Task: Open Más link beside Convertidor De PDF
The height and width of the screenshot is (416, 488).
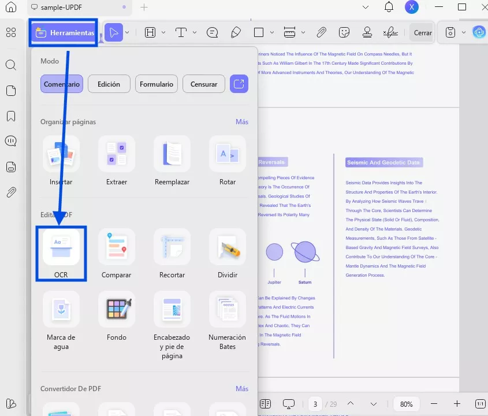Action: click(242, 389)
